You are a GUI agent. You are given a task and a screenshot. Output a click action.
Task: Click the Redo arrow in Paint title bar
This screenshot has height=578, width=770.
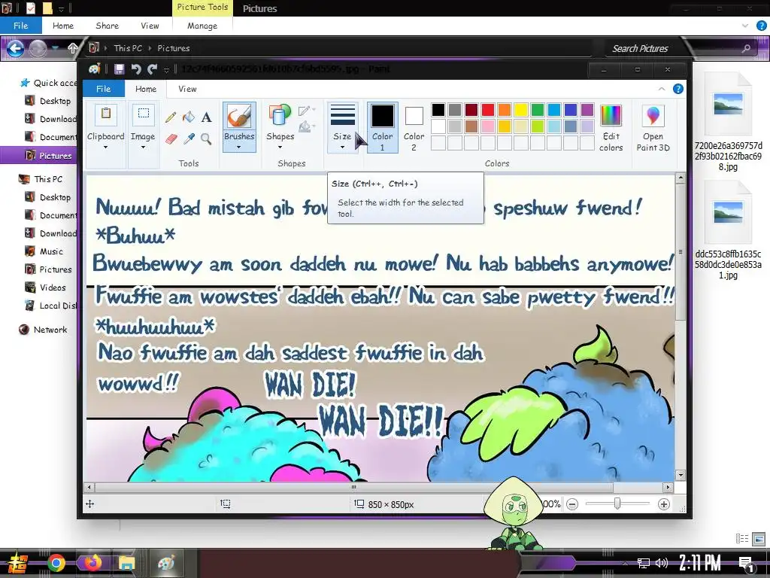coord(152,69)
